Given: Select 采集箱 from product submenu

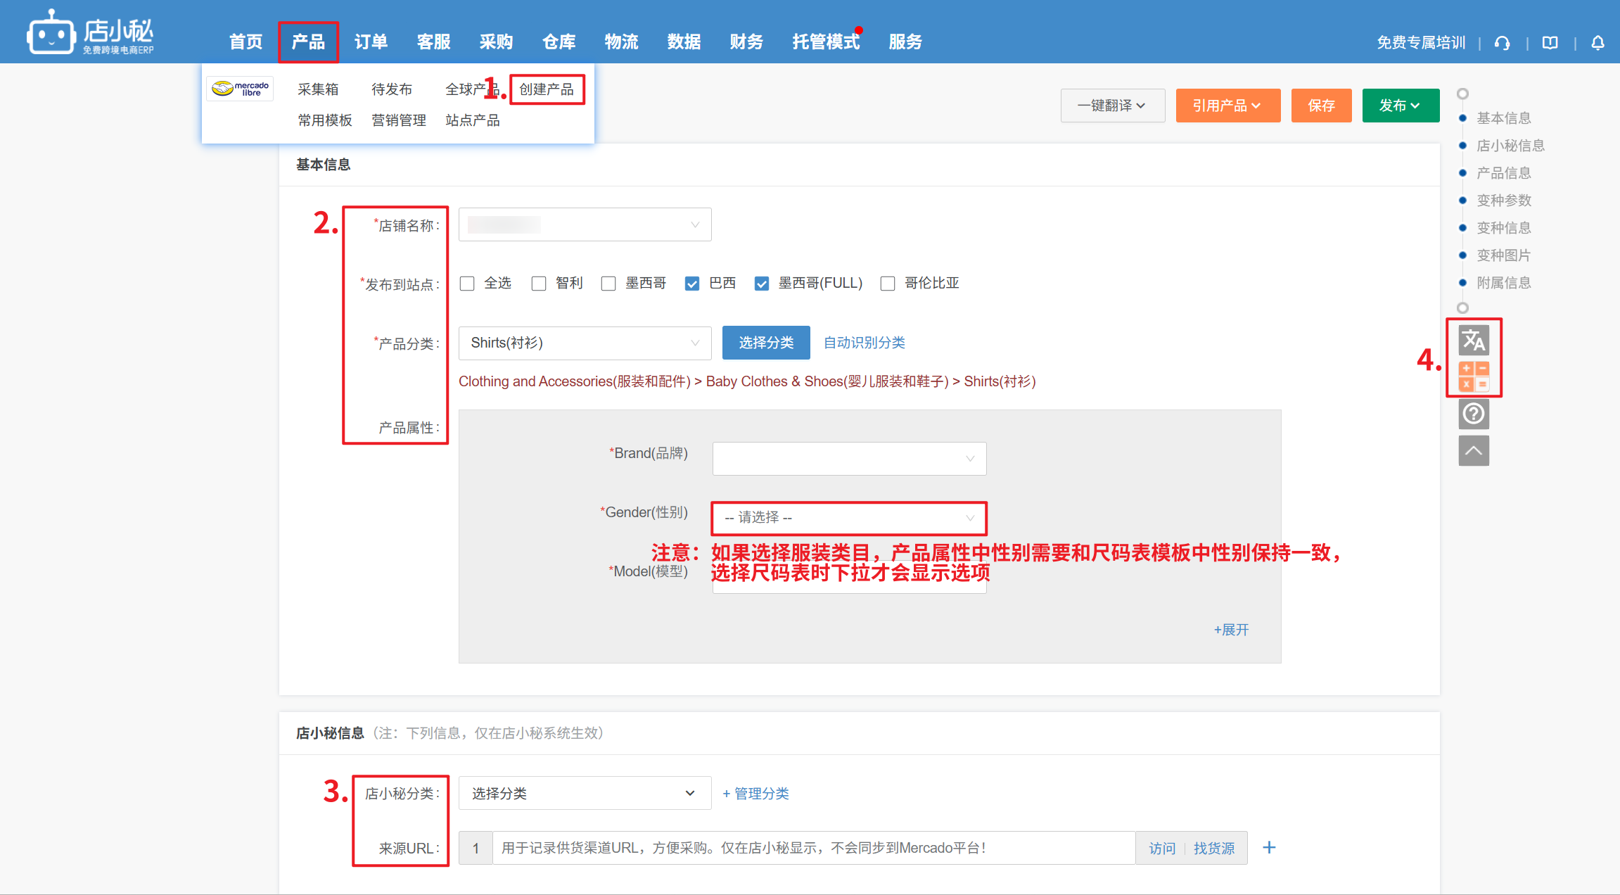Looking at the screenshot, I should [318, 89].
